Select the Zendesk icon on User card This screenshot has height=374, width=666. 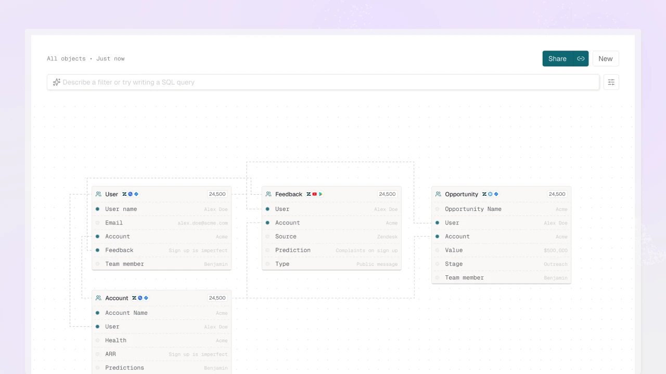(124, 194)
